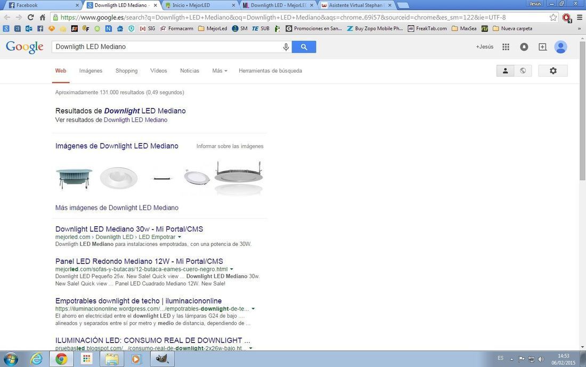Open the SIG bookmark
Viewport: 586px width, 367px height.
tap(147, 28)
